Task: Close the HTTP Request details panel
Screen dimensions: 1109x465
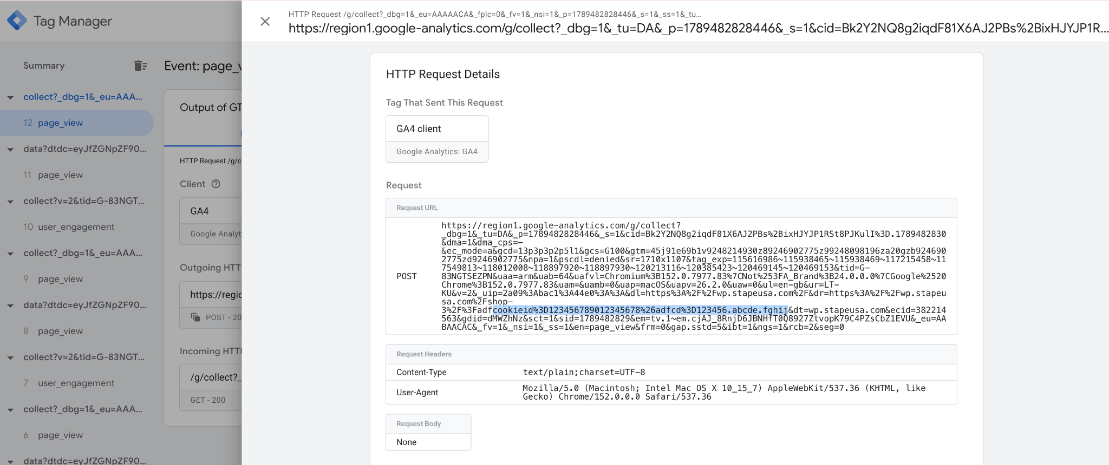Action: tap(265, 22)
